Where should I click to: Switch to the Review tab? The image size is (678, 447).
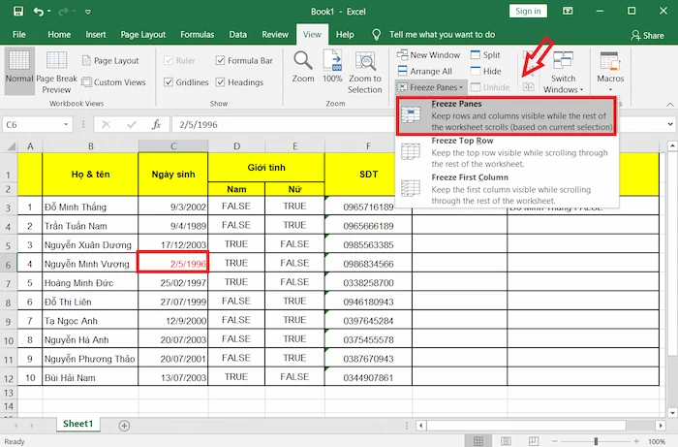(275, 35)
